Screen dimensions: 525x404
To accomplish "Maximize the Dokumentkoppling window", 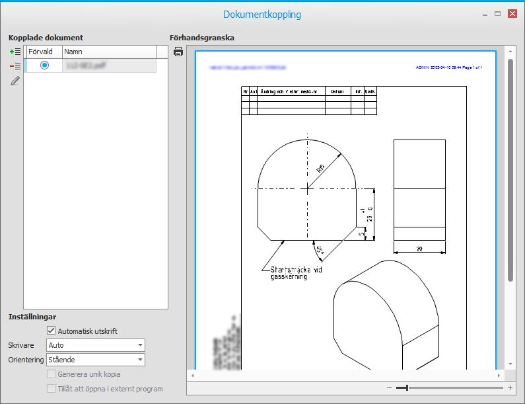I will [497, 14].
